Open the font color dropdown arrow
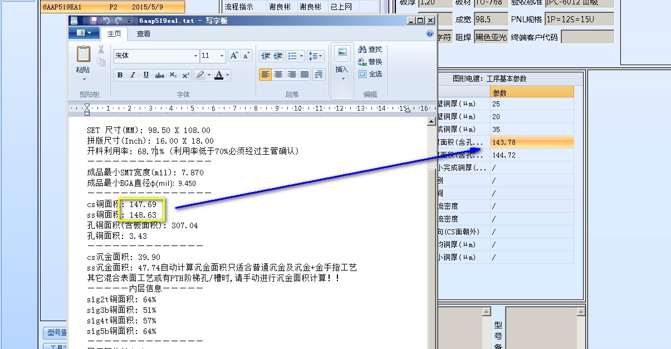Screen dimensions: 671x349 pyautogui.click(x=228, y=75)
